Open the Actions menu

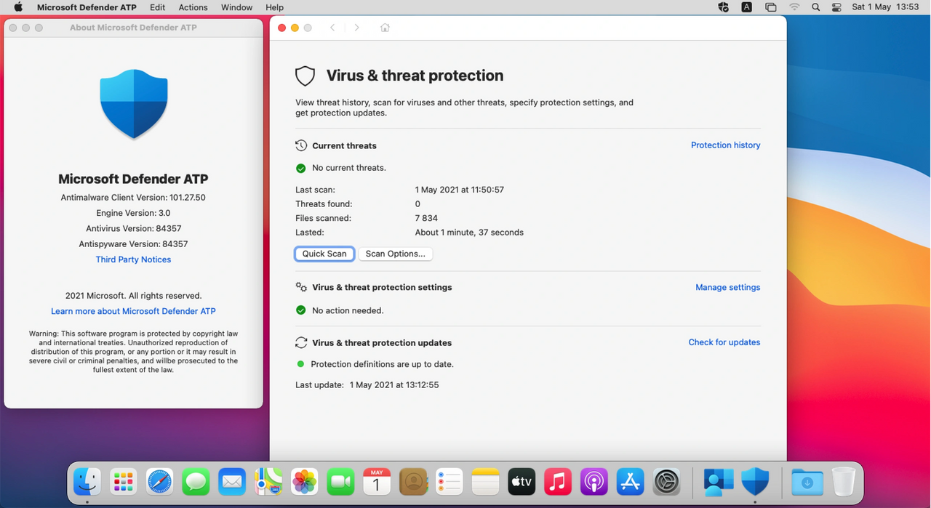[x=193, y=7]
